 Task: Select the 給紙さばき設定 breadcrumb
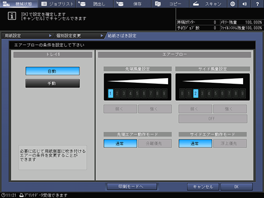click(122, 36)
